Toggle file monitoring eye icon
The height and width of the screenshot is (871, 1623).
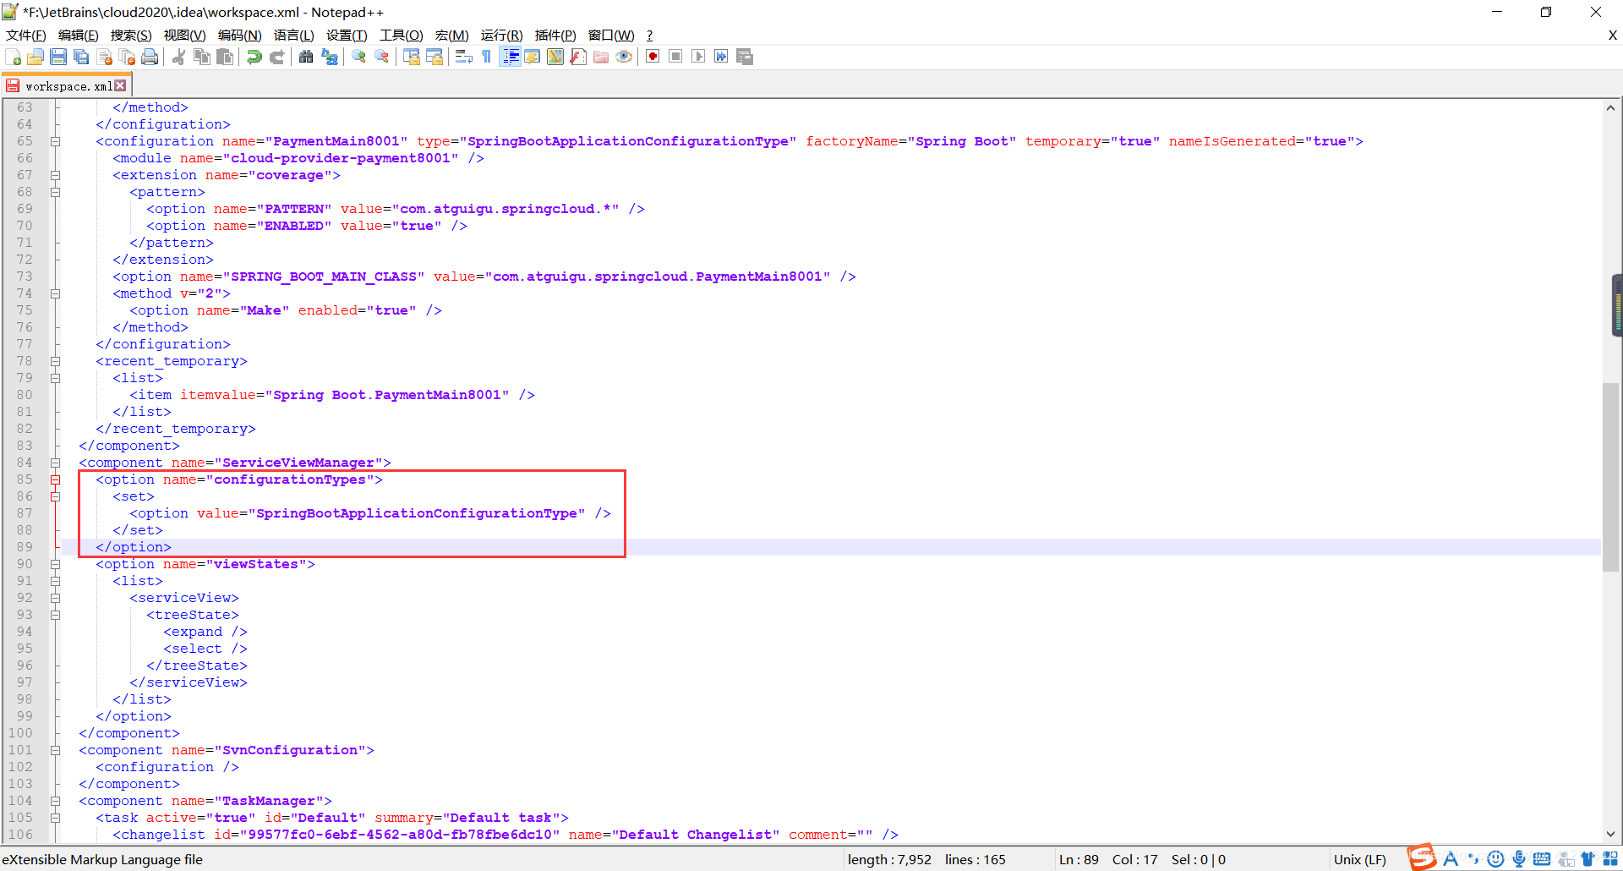tap(624, 57)
